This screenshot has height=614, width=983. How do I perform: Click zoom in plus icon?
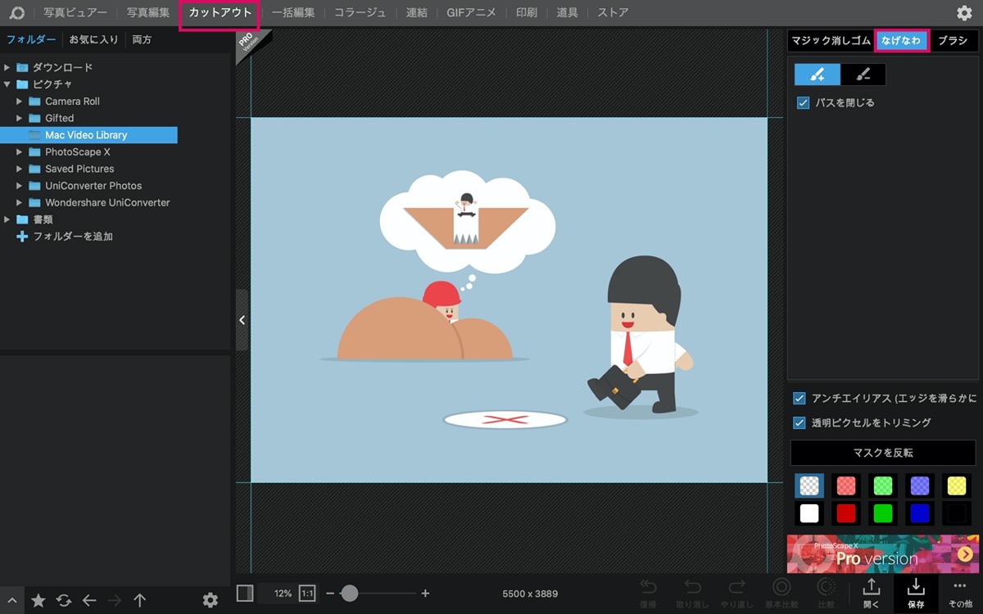[425, 593]
